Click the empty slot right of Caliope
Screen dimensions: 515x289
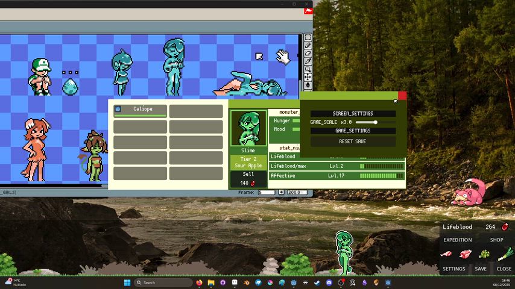(196, 111)
